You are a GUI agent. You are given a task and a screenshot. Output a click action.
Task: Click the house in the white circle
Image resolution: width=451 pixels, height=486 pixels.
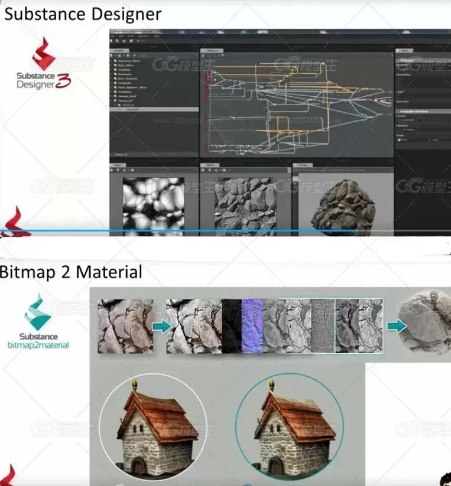tap(153, 427)
